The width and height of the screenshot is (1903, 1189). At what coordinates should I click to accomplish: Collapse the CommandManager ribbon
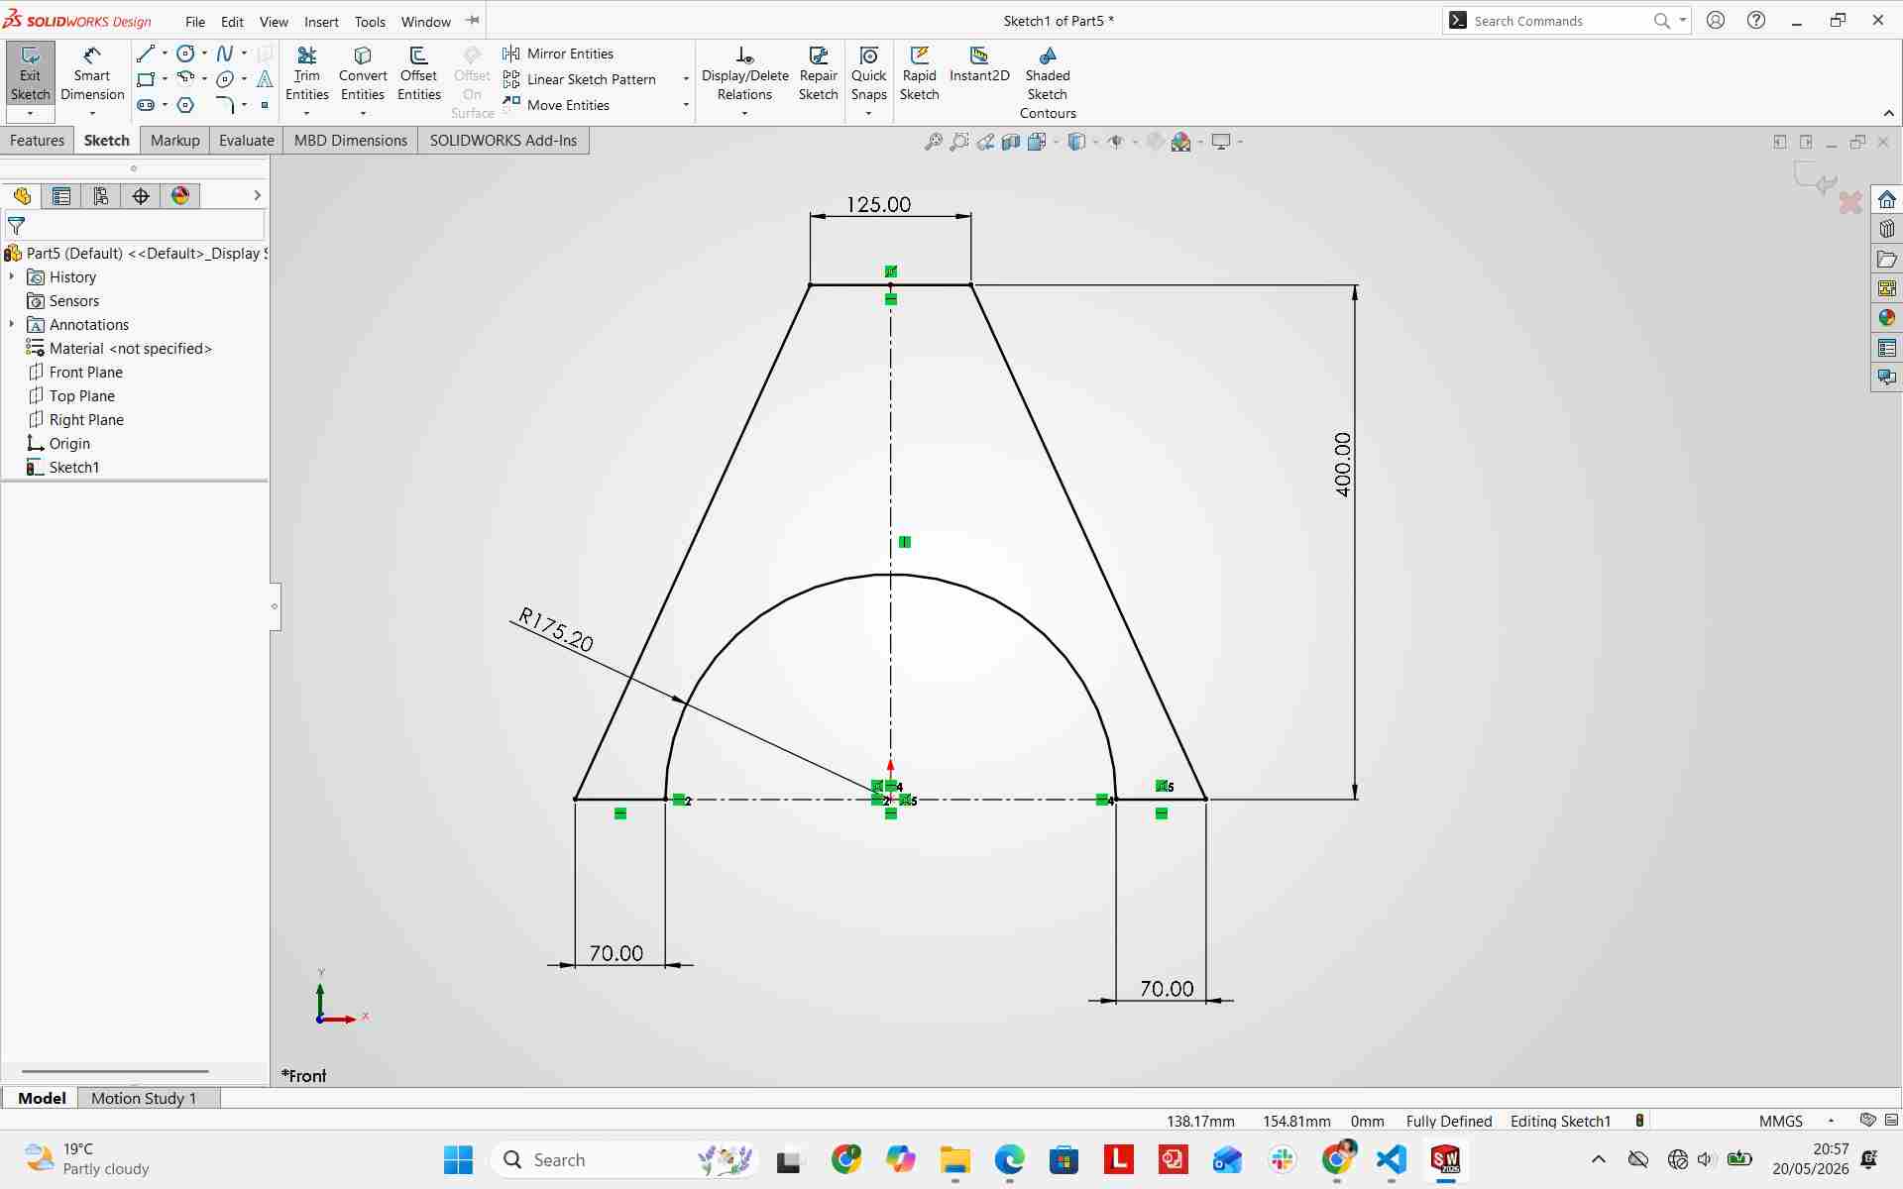pos(1888,114)
